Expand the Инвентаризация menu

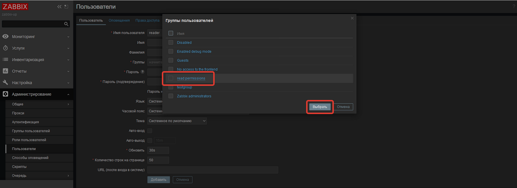coord(36,60)
